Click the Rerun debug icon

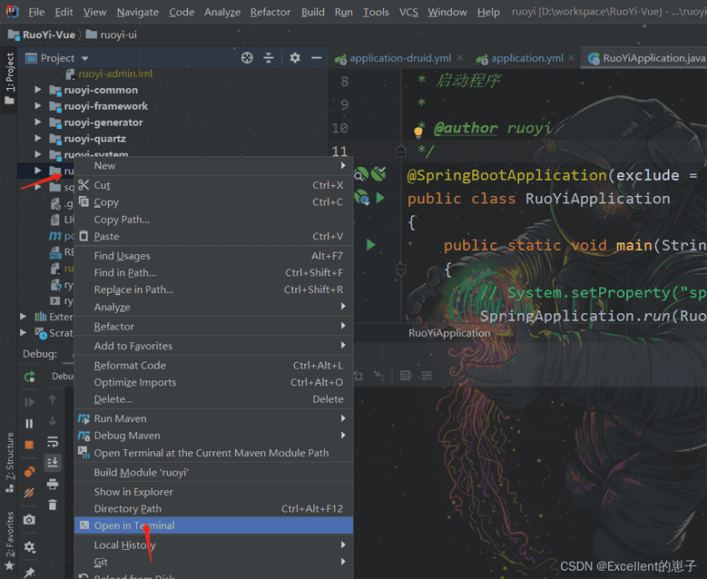click(x=29, y=377)
